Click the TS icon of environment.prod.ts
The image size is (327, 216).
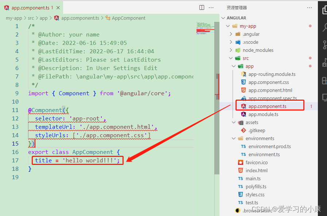244,147
